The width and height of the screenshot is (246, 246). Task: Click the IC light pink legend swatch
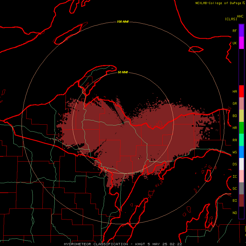click(241, 176)
